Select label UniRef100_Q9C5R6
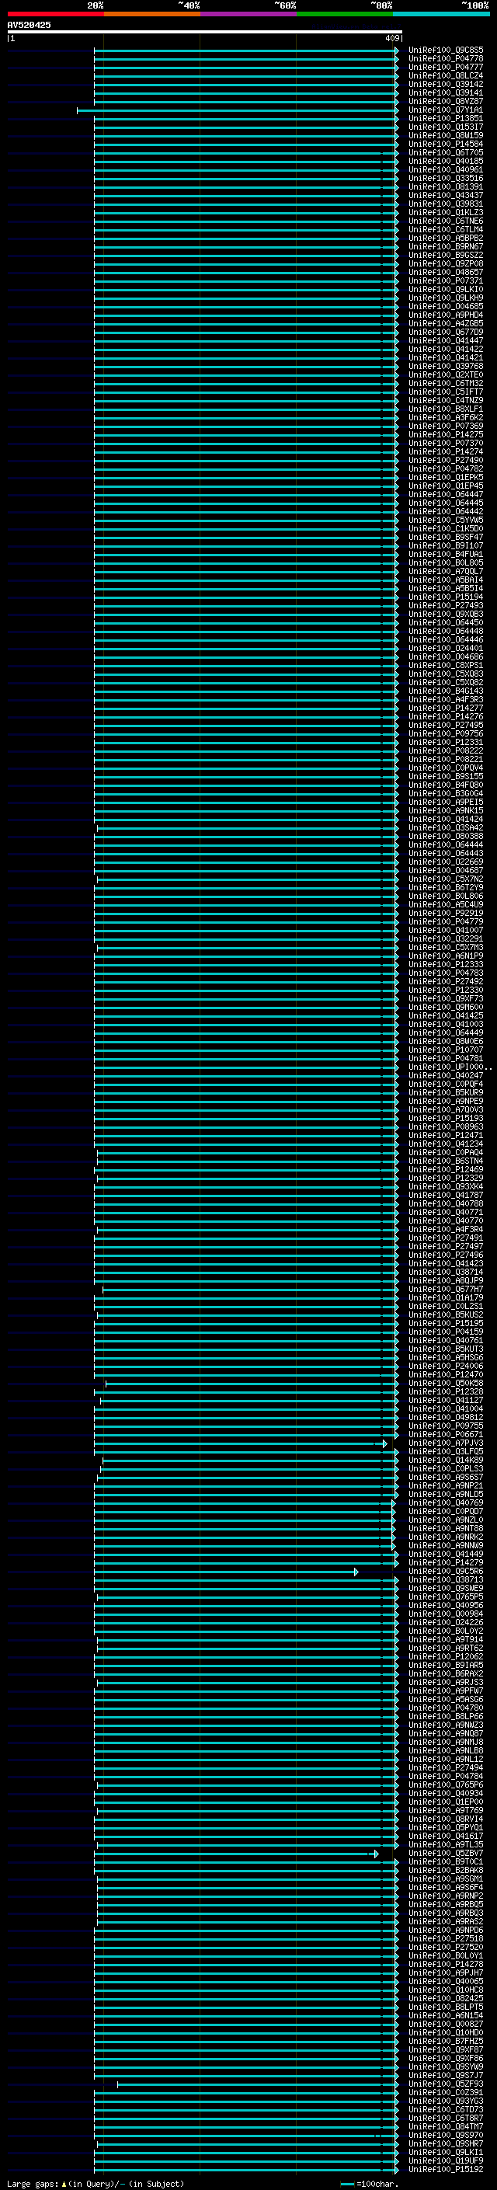The image size is (497, 2190). [445, 1571]
